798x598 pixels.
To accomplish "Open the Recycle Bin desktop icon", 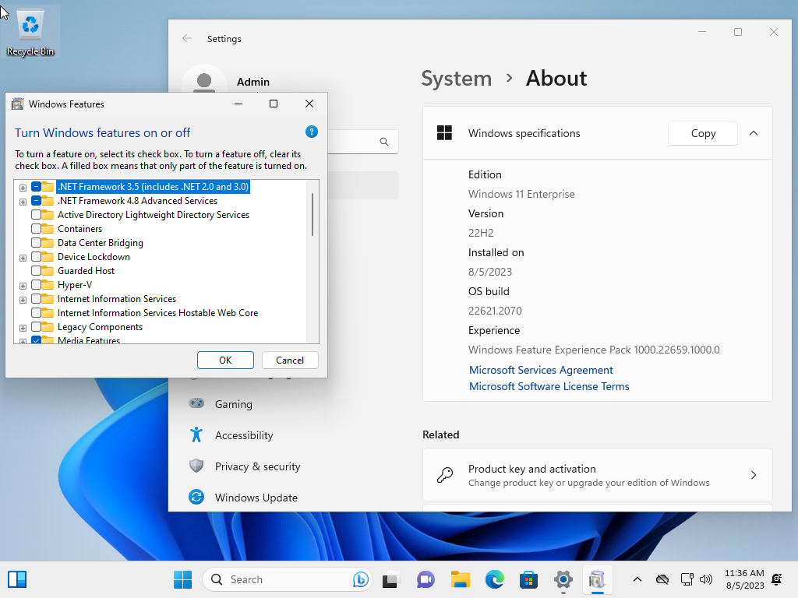I will 30,33.
